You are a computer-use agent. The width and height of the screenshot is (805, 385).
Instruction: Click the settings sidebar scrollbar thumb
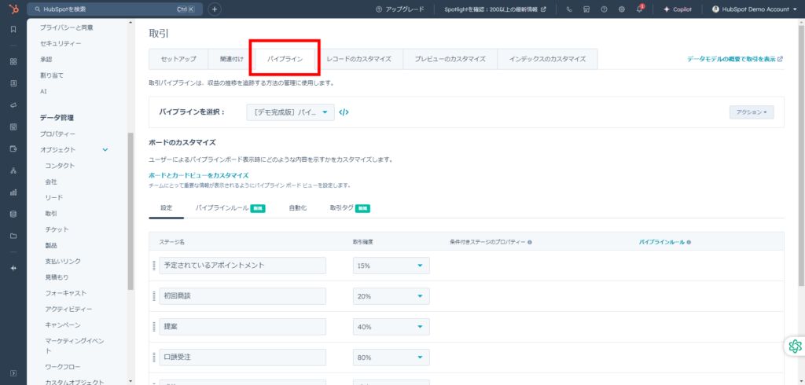[130, 211]
